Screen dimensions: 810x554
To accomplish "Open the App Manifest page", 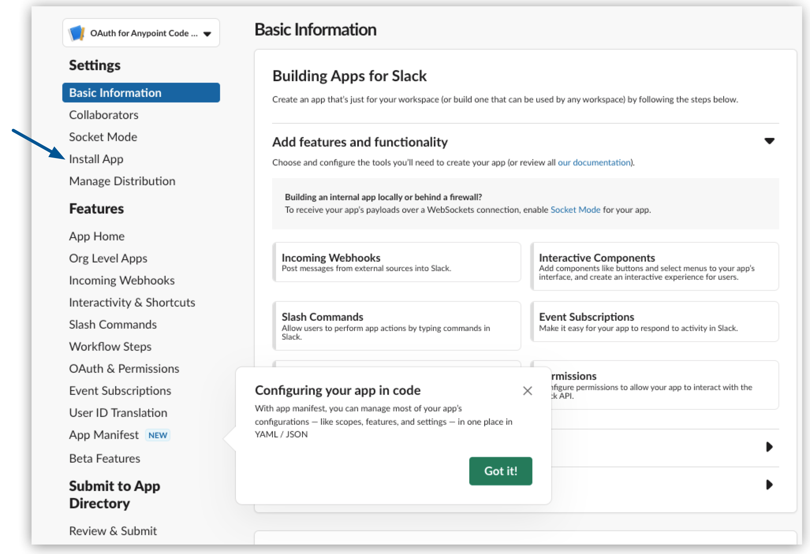I will click(x=103, y=435).
